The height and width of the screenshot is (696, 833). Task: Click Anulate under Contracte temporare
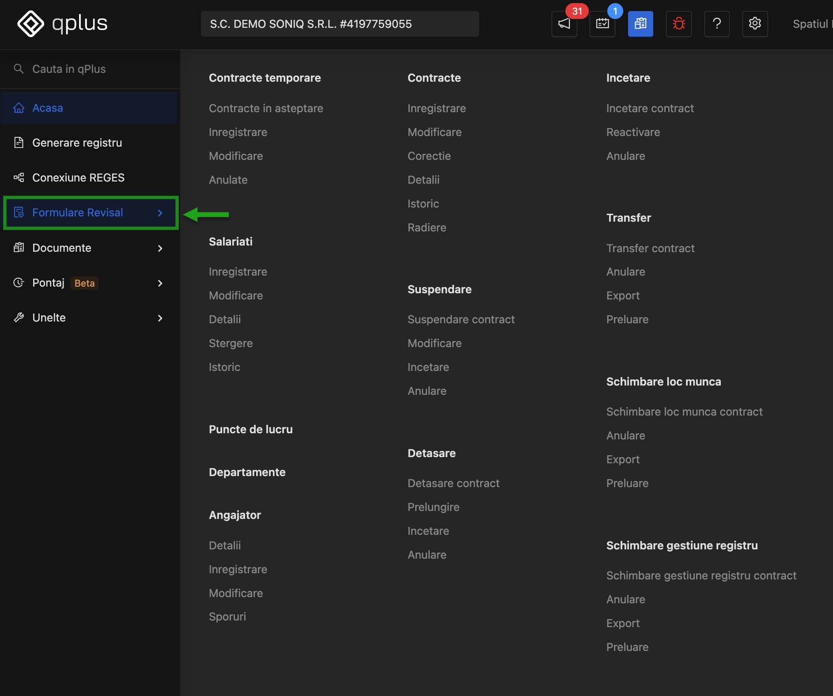[x=228, y=180]
